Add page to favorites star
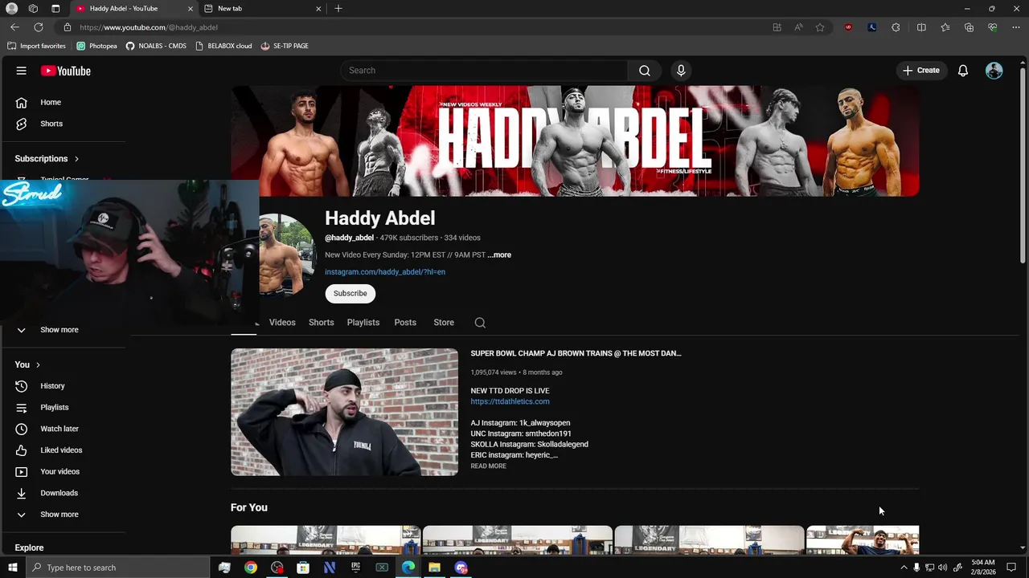 point(820,27)
